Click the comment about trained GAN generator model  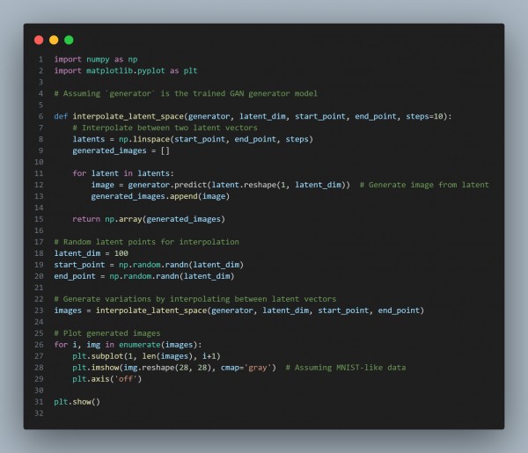click(x=186, y=93)
